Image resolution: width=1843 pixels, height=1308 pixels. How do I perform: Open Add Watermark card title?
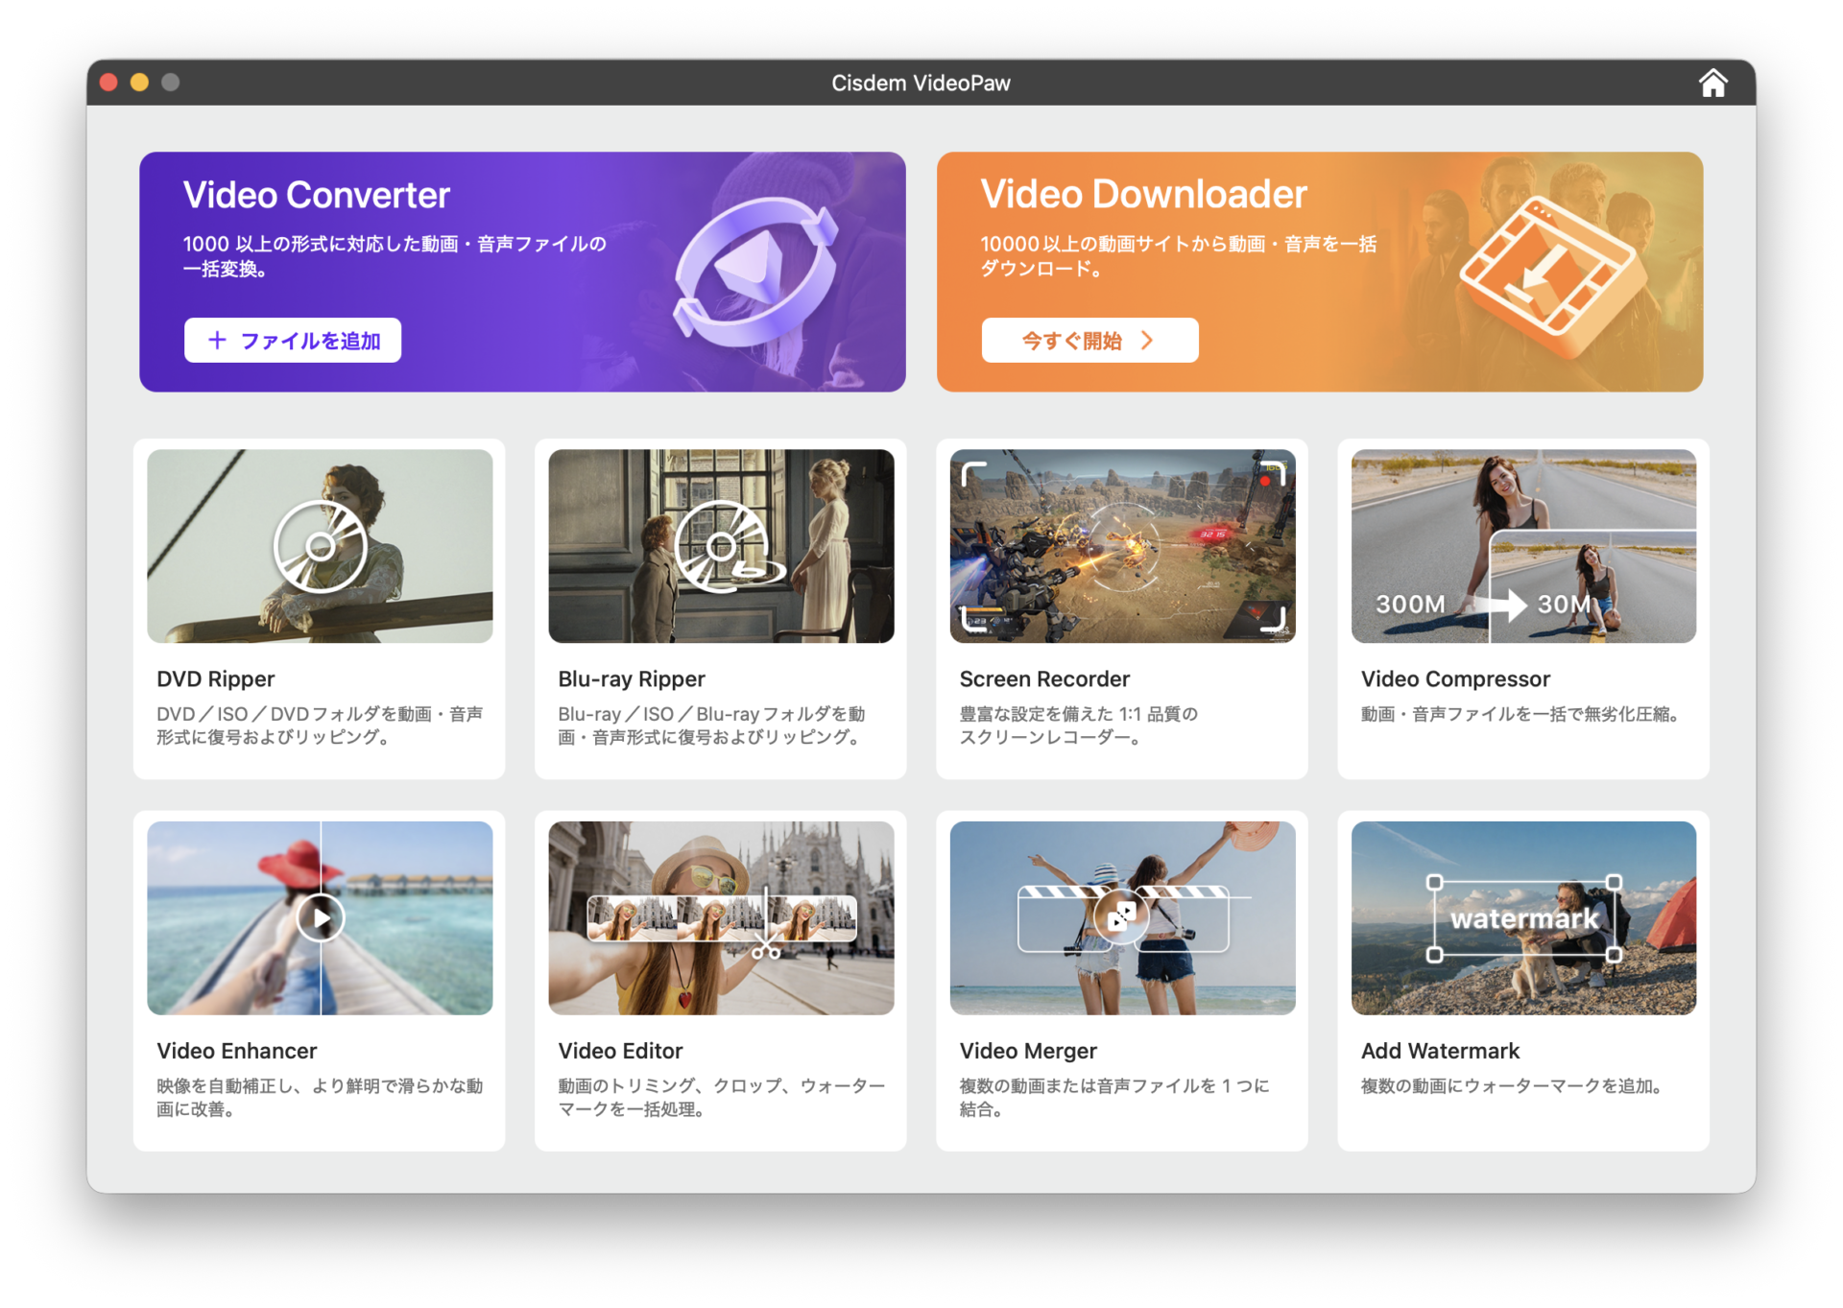1439,1051
